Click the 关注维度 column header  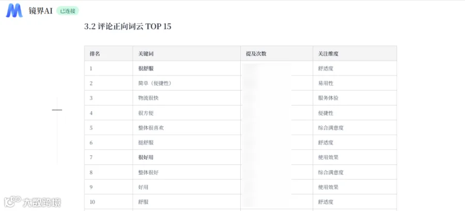click(354, 53)
